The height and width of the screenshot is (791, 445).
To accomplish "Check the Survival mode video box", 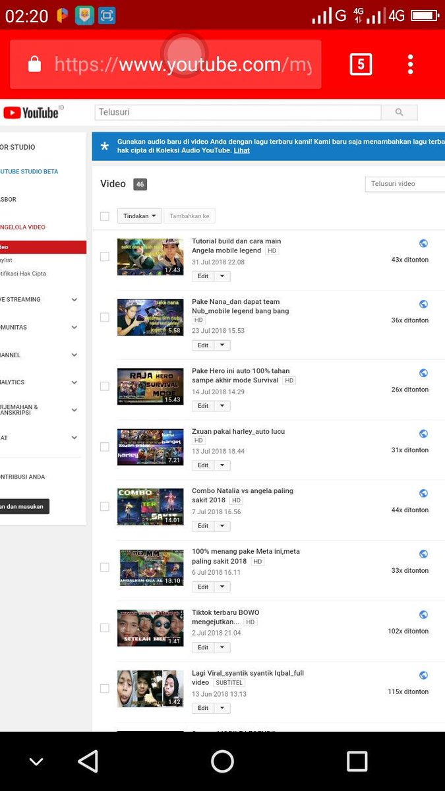I will (x=104, y=386).
